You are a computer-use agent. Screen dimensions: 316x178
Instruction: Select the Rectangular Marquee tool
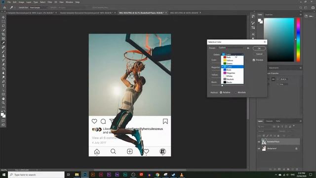tap(3, 22)
